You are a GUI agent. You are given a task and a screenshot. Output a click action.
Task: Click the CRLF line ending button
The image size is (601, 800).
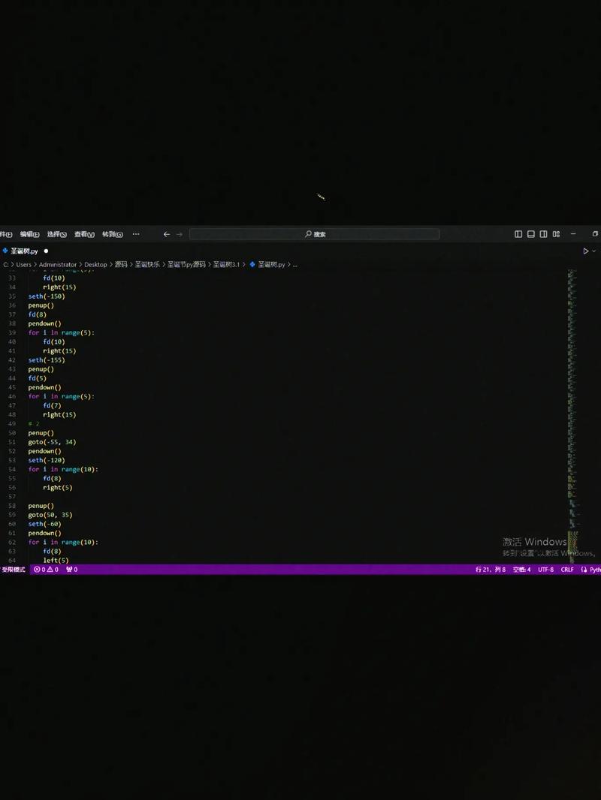(x=567, y=570)
